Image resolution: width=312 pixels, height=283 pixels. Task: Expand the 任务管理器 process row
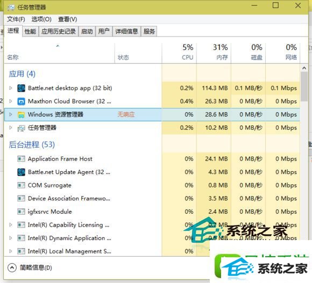pyautogui.click(x=11, y=128)
